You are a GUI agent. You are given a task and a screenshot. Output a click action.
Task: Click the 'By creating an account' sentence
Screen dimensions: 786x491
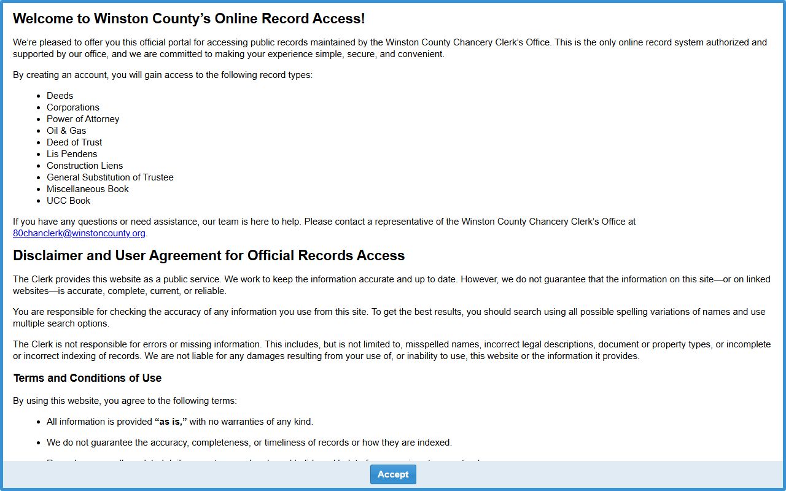163,75
